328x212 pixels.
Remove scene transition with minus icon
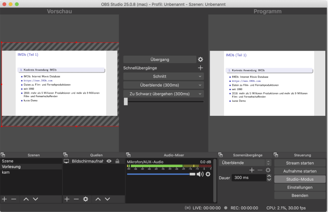click(x=260, y=170)
